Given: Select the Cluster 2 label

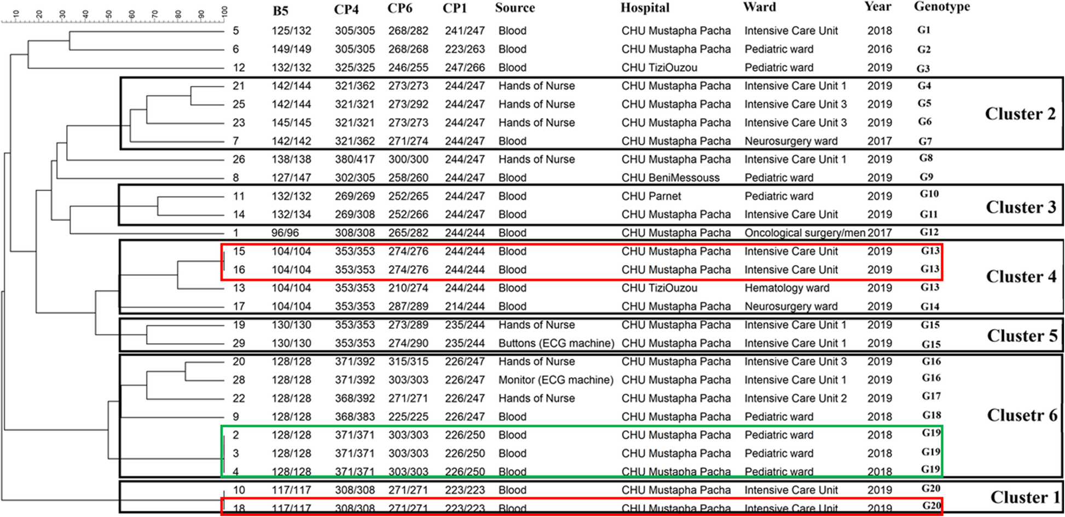Looking at the screenshot, I should click(x=1020, y=114).
